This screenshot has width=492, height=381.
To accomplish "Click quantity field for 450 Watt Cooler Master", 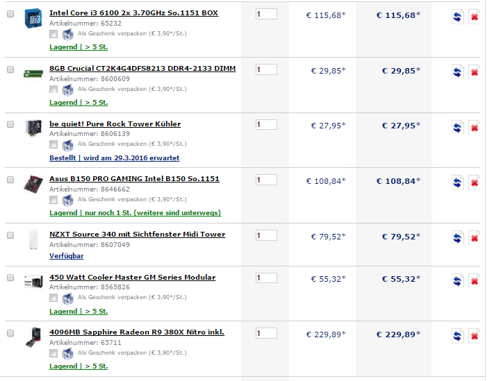I will click(266, 278).
